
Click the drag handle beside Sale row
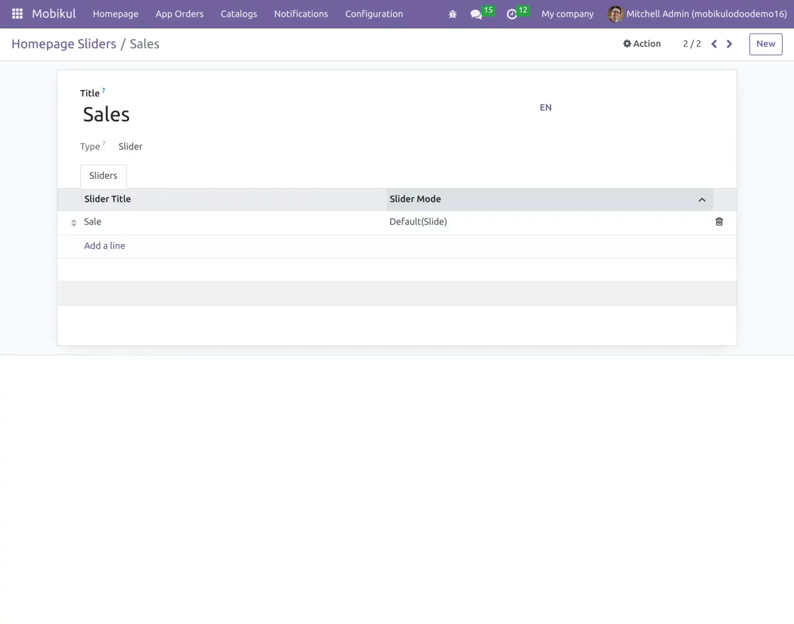73,222
